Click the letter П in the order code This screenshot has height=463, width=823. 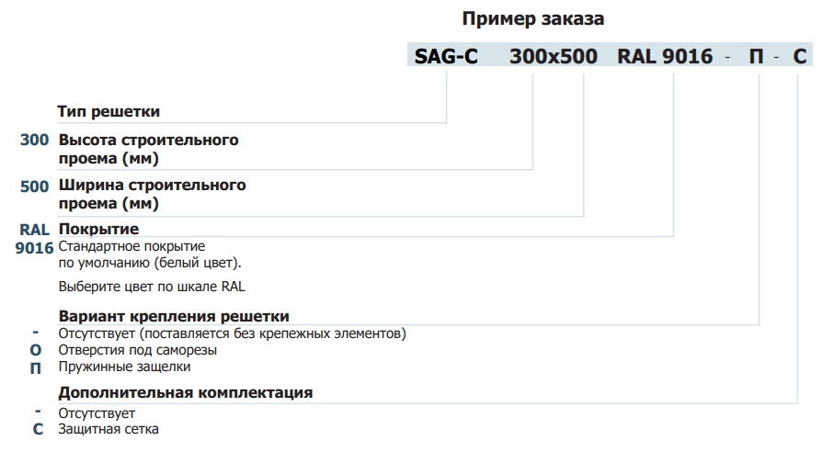[756, 57]
